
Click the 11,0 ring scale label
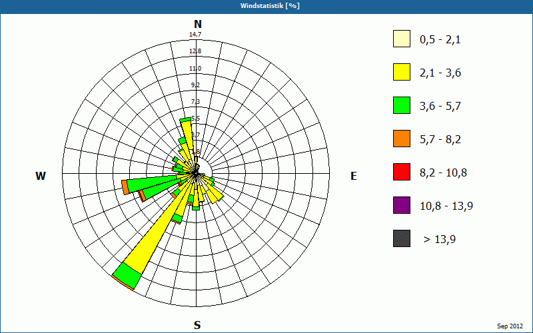(x=195, y=69)
